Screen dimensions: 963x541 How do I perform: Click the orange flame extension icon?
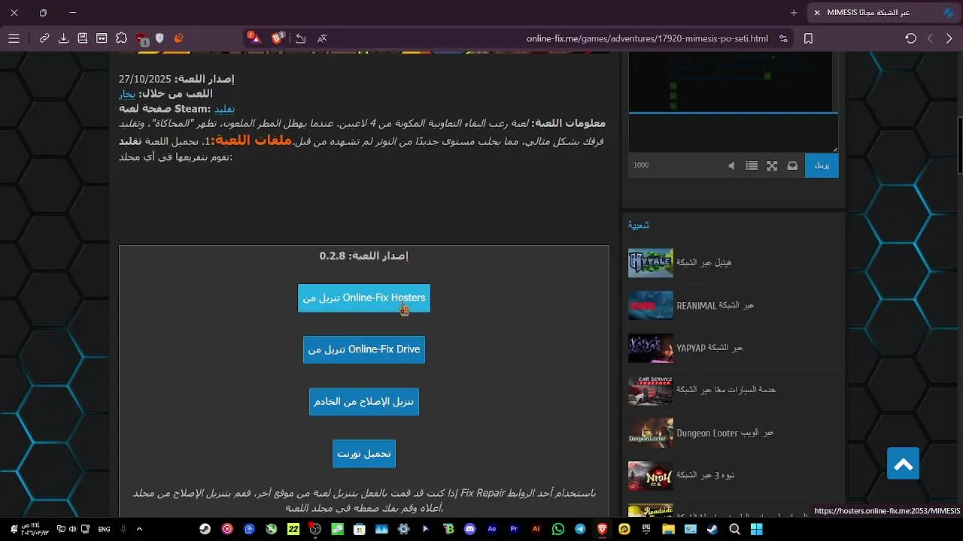179,38
